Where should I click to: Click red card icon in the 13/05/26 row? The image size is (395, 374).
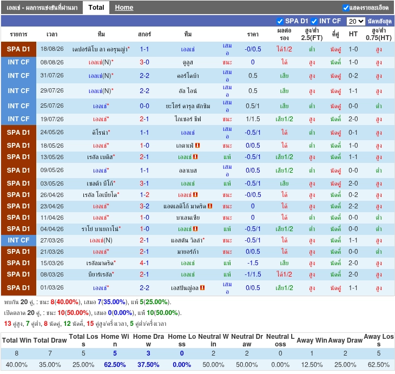(195, 157)
